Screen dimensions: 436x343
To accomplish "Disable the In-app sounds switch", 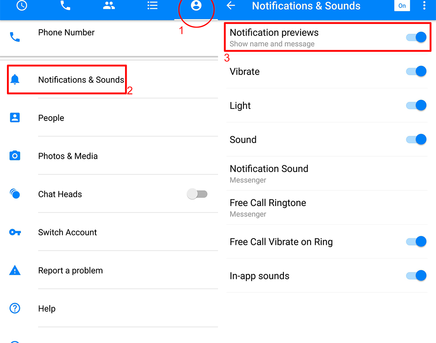I will click(x=416, y=276).
